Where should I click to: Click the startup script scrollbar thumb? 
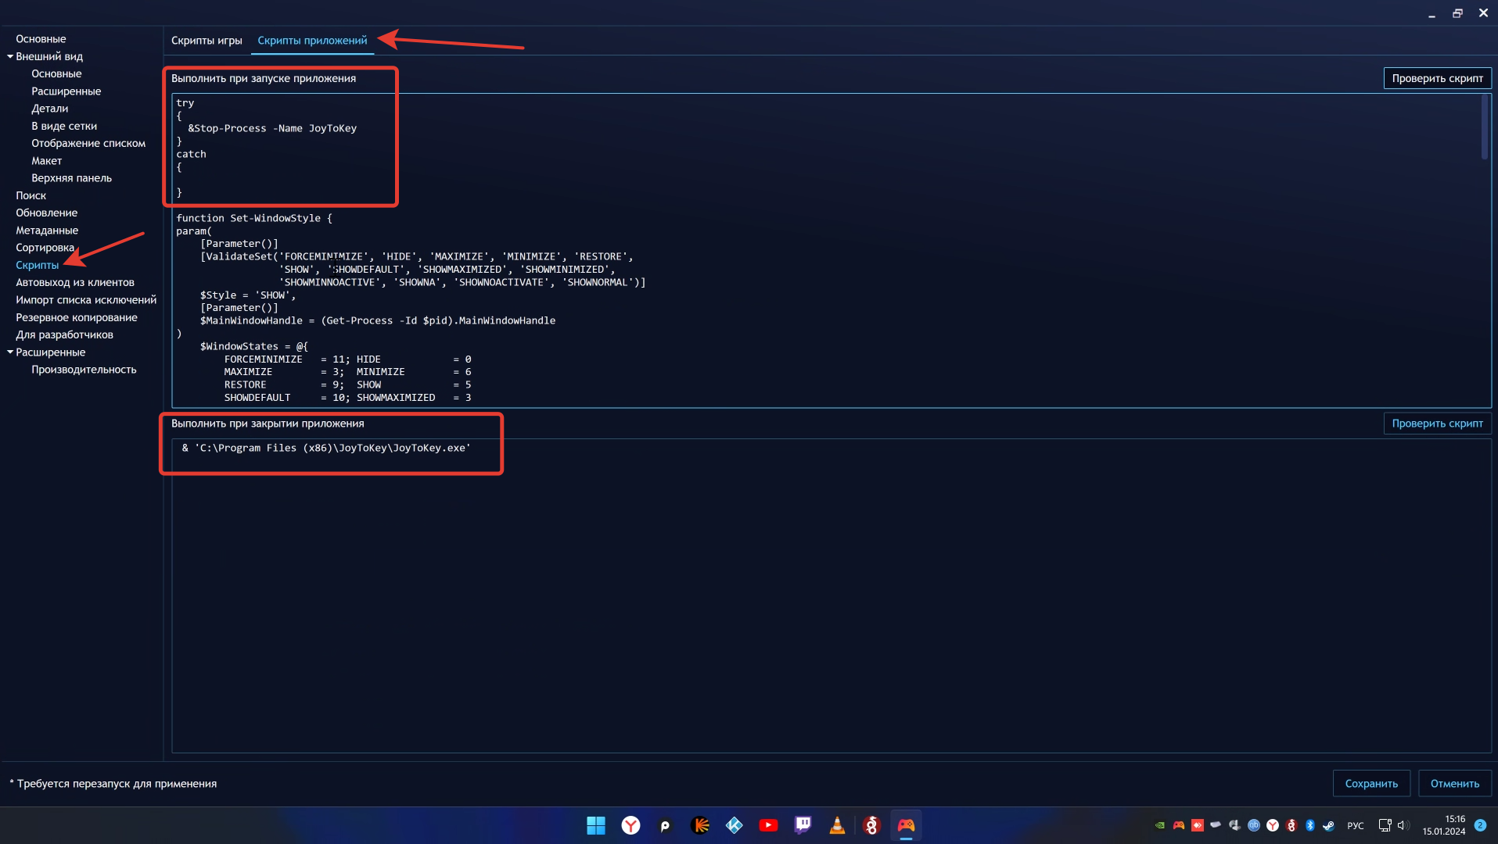(1484, 127)
